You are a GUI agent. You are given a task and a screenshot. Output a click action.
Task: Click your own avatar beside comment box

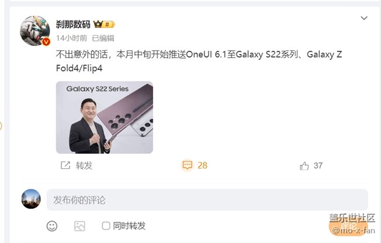click(x=31, y=199)
